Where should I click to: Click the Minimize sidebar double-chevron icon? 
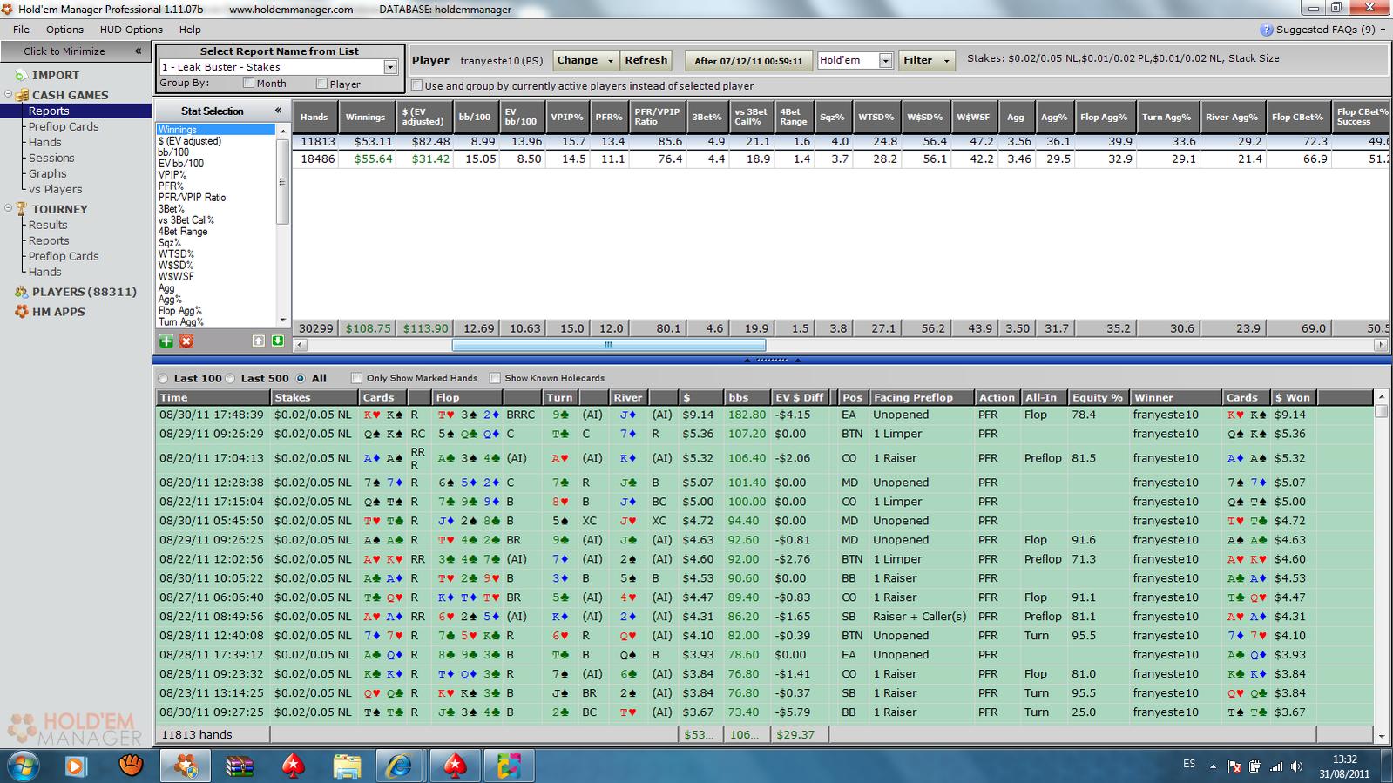138,51
